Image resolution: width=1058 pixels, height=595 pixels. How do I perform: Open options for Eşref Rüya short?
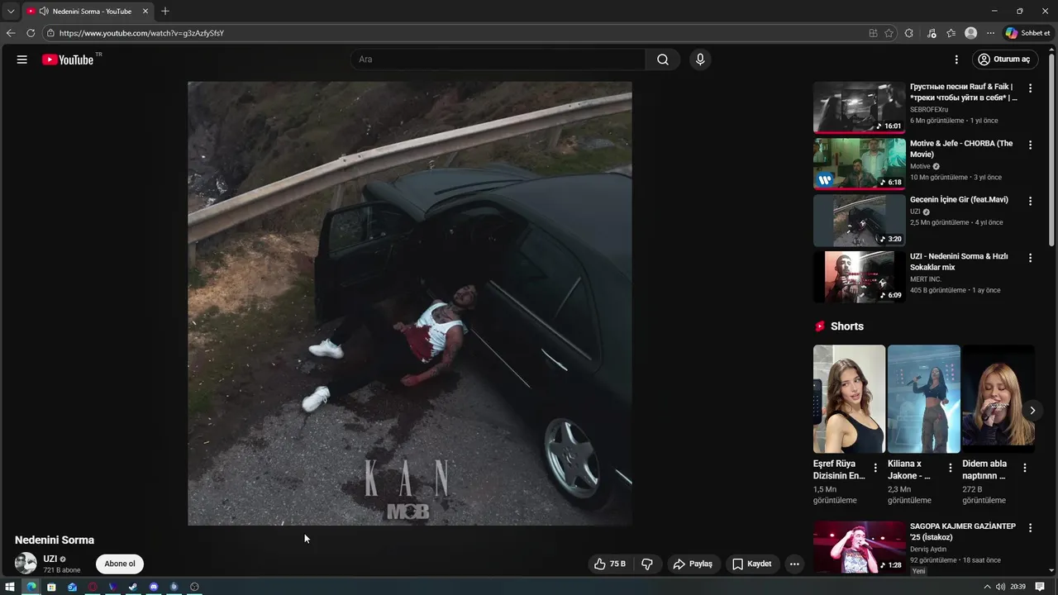coord(875,468)
